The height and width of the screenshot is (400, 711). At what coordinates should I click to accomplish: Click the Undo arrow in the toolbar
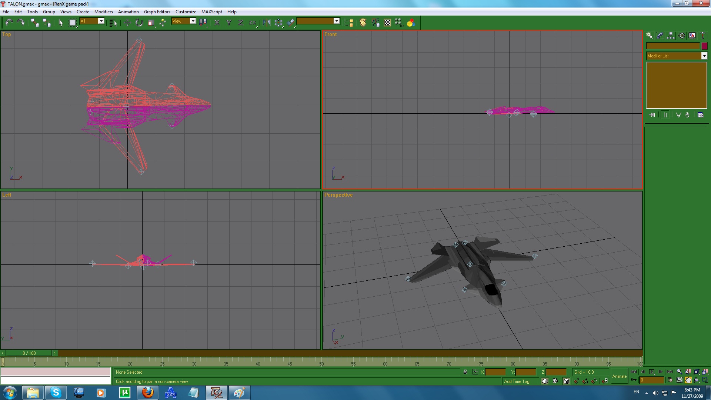click(x=9, y=23)
